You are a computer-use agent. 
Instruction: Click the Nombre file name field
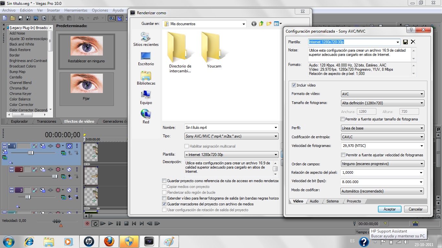(x=231, y=128)
